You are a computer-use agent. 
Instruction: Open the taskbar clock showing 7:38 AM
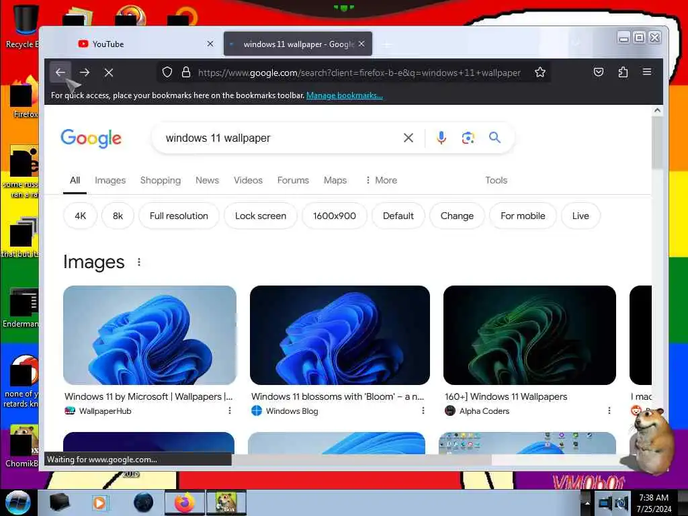[x=654, y=503]
